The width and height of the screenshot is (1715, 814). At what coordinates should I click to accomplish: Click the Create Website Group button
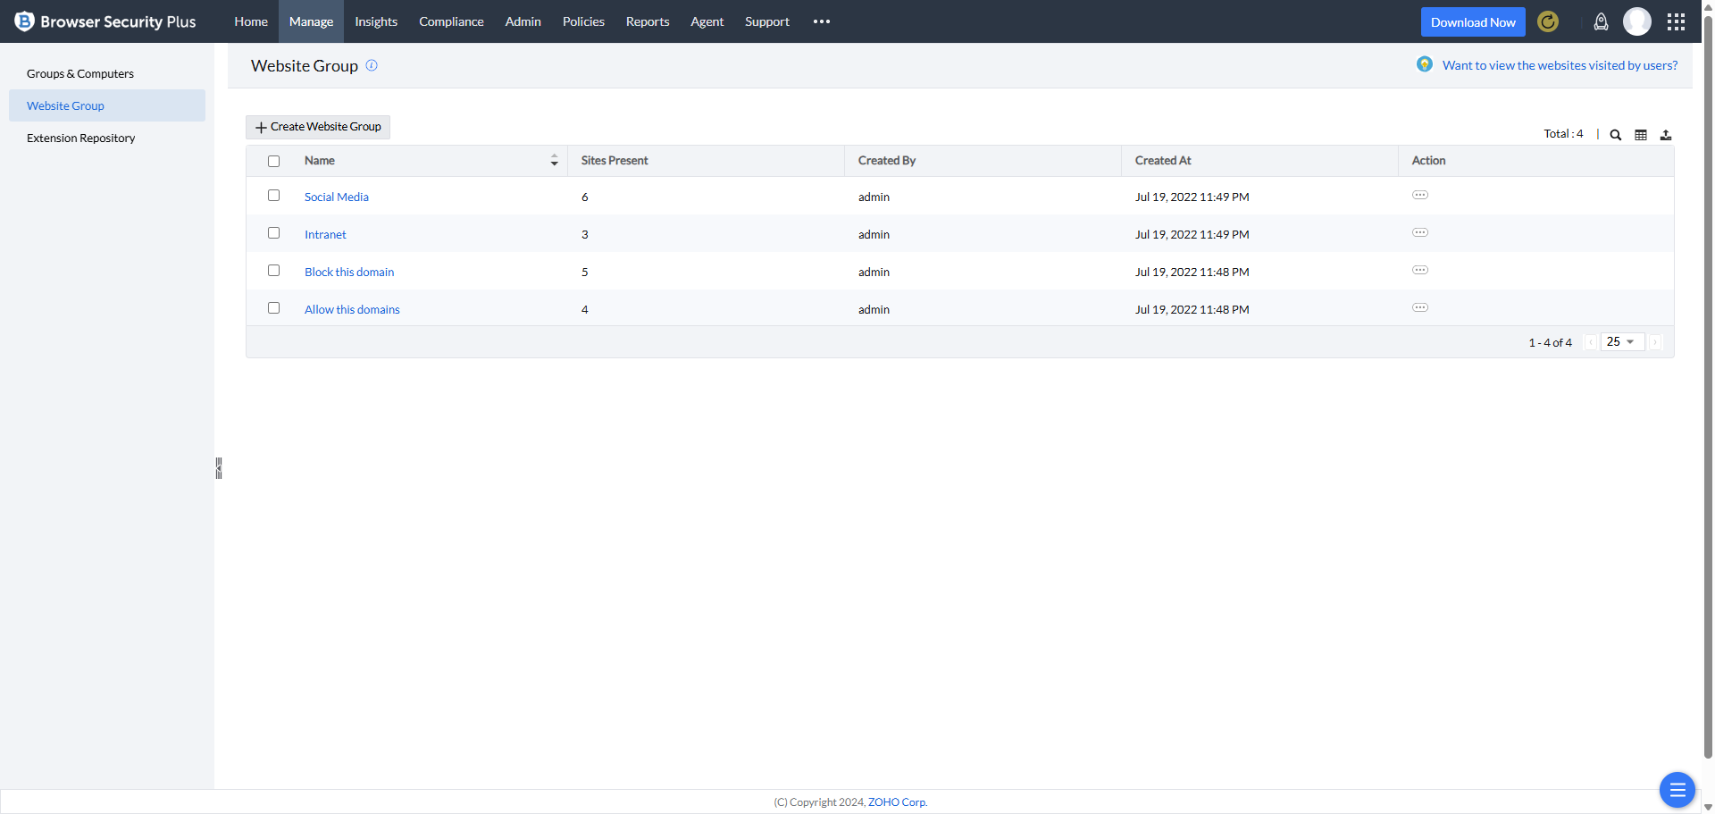pyautogui.click(x=318, y=127)
